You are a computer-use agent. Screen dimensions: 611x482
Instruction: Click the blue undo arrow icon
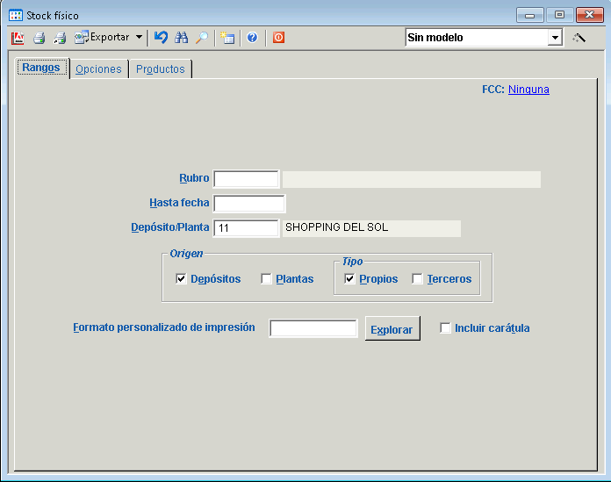(x=161, y=38)
